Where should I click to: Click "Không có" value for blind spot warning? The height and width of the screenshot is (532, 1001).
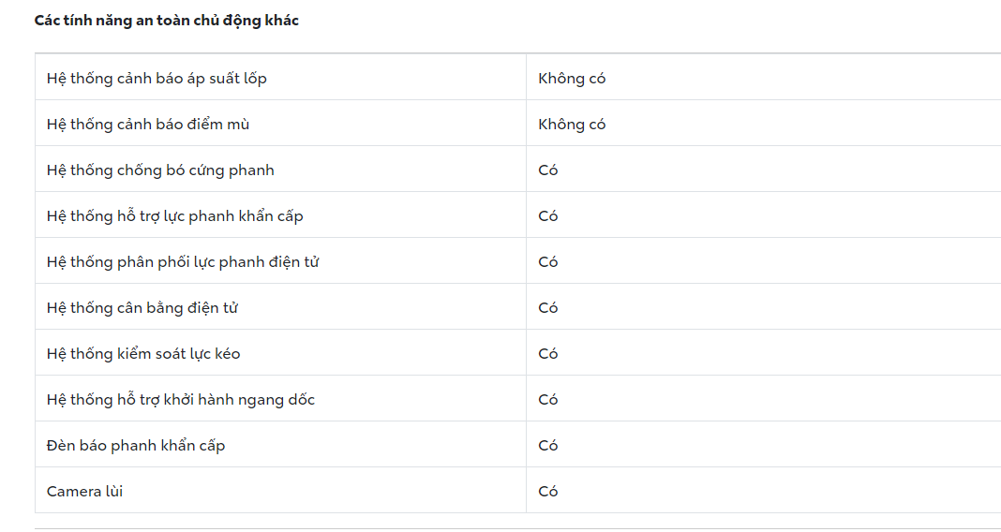[572, 125]
